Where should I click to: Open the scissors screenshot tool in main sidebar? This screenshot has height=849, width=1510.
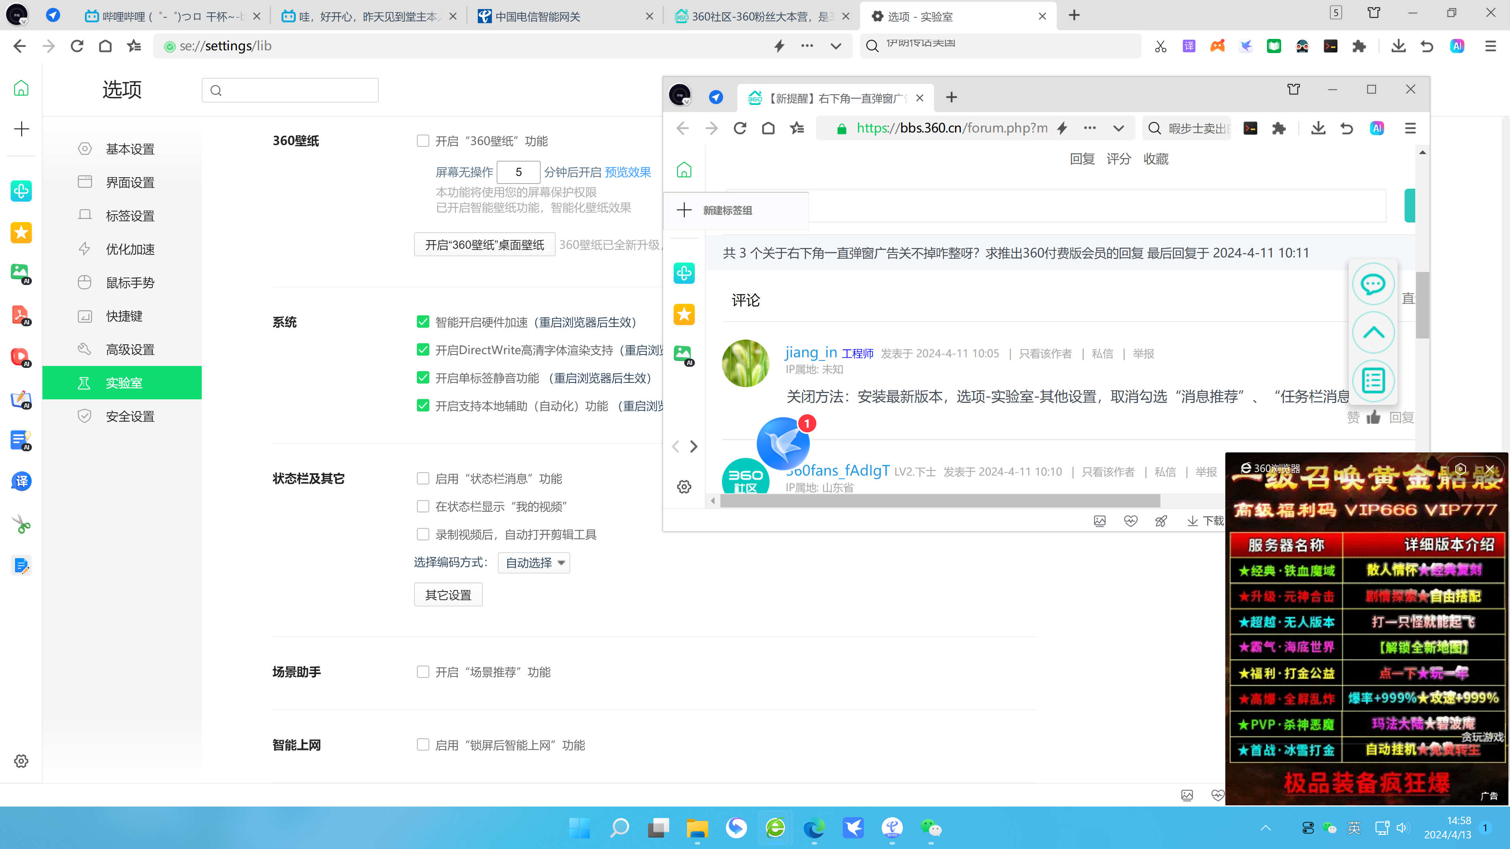[x=21, y=524]
